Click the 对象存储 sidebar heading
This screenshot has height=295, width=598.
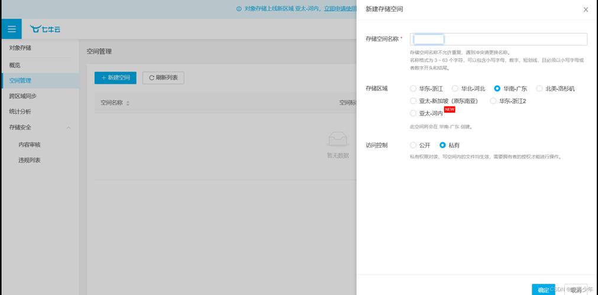pos(20,48)
